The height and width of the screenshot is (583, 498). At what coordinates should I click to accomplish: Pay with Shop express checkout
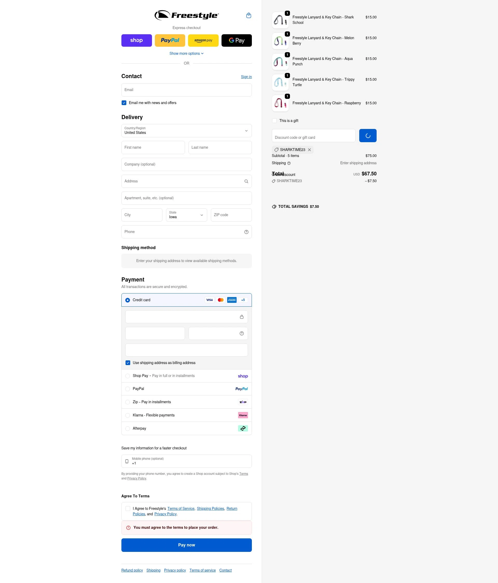136,40
